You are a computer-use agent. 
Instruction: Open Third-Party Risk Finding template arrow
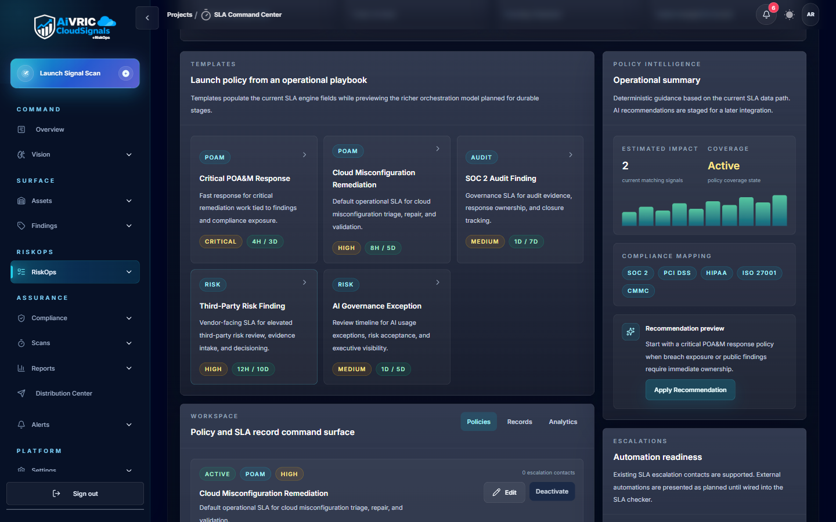304,282
